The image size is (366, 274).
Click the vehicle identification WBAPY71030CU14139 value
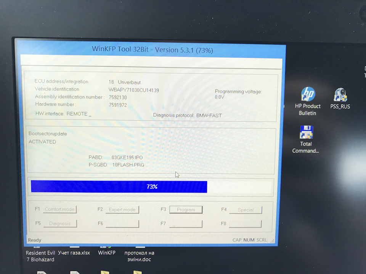134,90
